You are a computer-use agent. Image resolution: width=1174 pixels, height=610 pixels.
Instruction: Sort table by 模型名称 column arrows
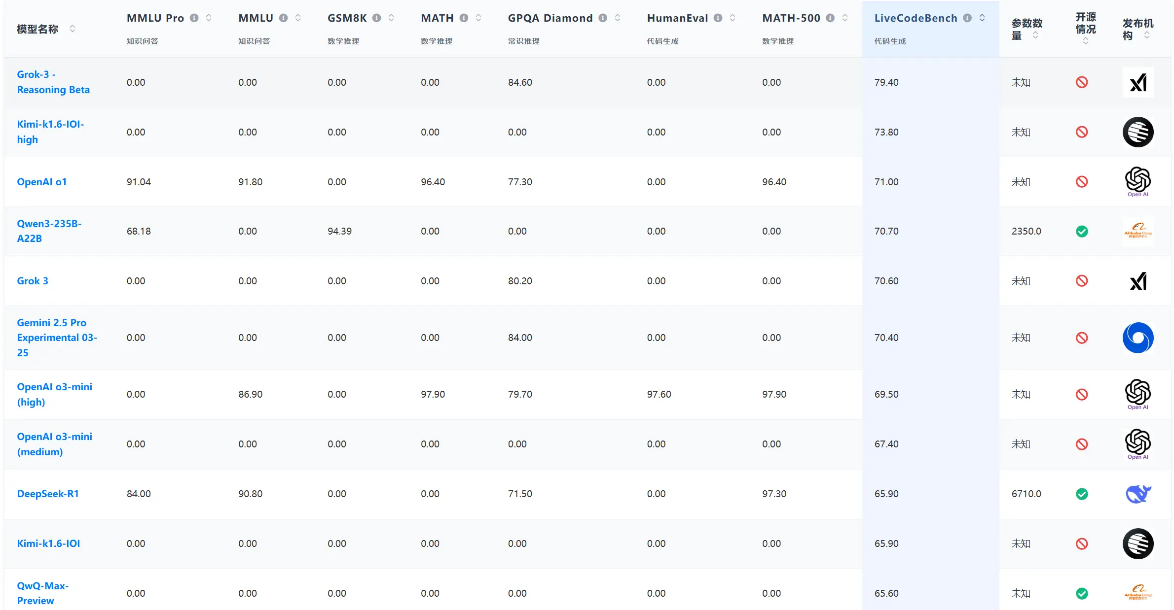point(73,29)
